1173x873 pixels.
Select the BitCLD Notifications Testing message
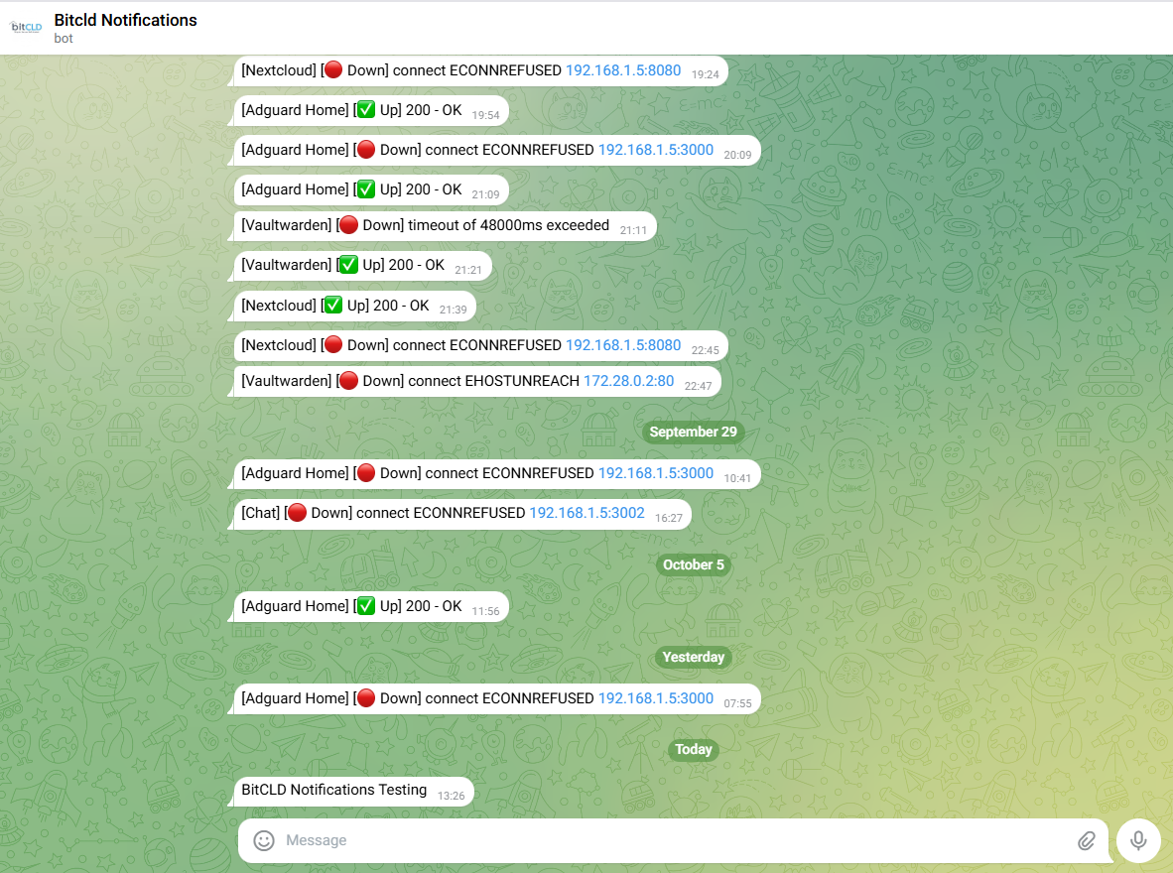(x=334, y=791)
